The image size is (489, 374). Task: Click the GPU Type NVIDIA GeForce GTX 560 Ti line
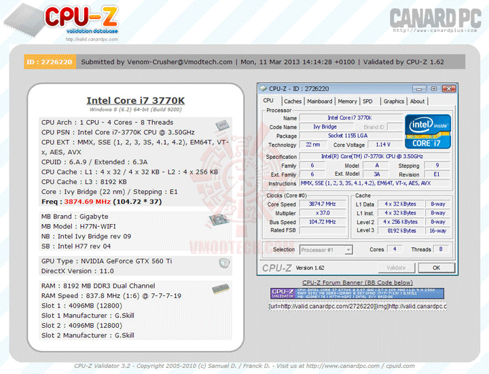pos(107,261)
